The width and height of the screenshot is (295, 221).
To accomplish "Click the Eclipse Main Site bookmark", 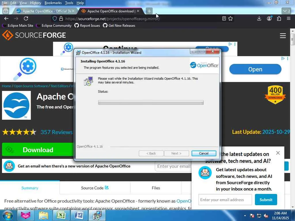I will pyautogui.click(x=18, y=26).
